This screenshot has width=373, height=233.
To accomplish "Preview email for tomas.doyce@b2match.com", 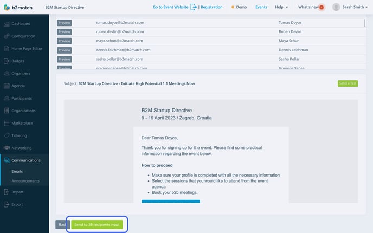I will 64,23.
